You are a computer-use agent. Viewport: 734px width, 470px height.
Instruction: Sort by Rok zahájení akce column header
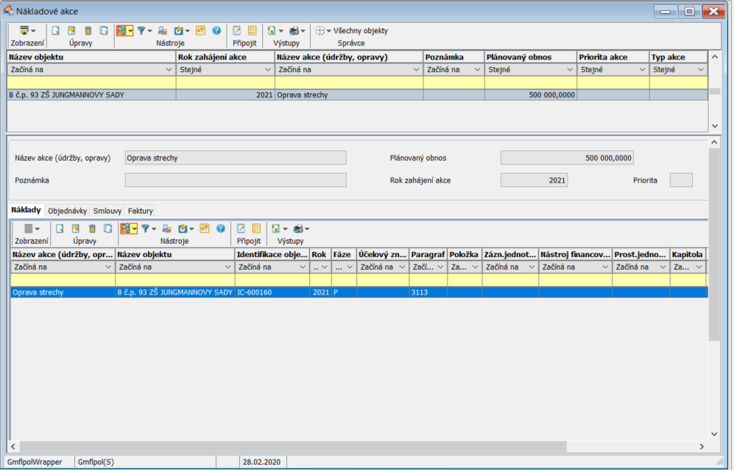225,57
